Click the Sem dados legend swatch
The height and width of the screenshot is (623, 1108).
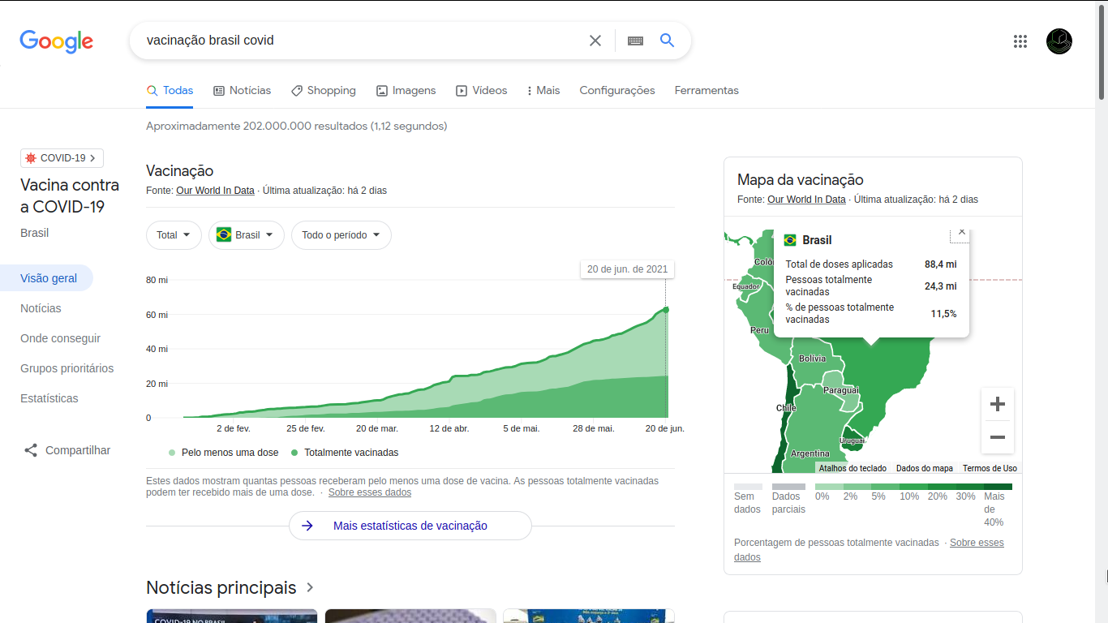point(748,487)
